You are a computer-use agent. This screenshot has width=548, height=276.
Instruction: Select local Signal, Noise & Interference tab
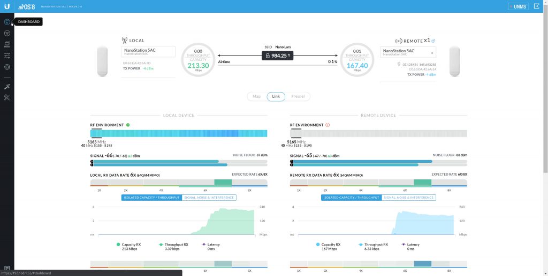(x=209, y=198)
